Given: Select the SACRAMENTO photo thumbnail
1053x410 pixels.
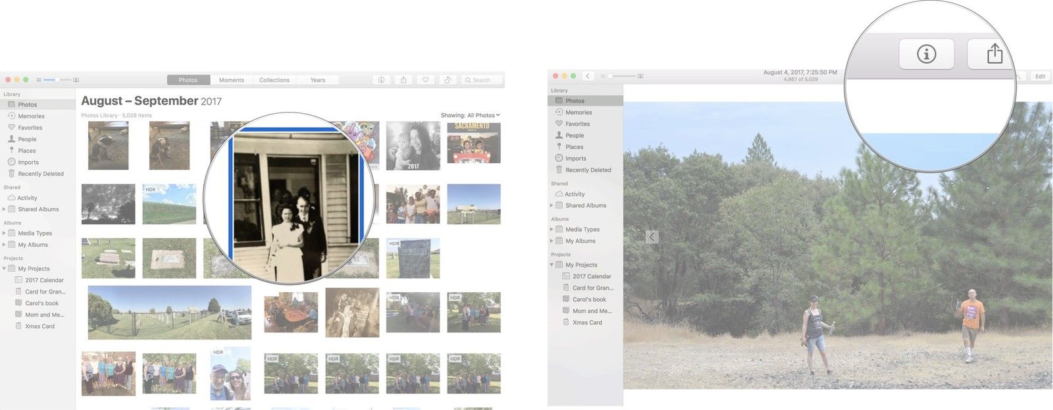Looking at the screenshot, I should (x=473, y=143).
